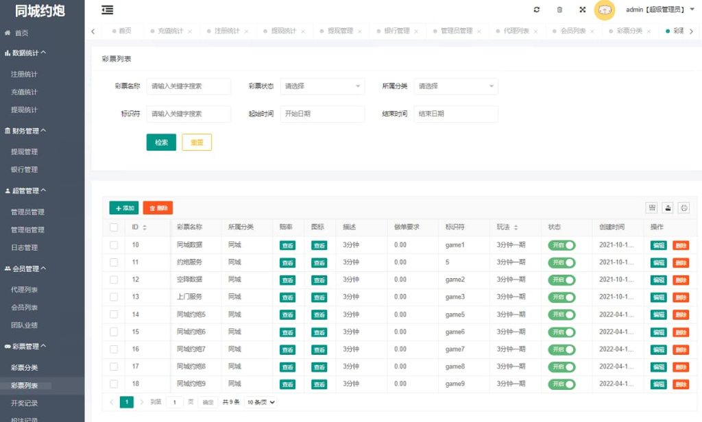Viewport: 702px width, 422px height.
Task: Click the 检索 search button
Action: (x=161, y=142)
